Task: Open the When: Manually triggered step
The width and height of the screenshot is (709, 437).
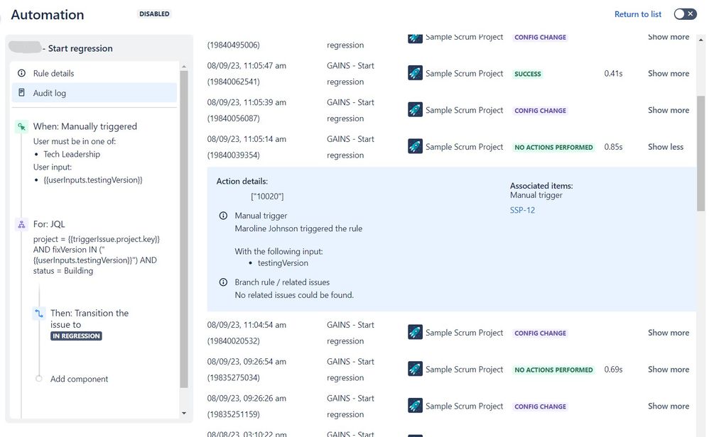Action: pyautogui.click(x=85, y=126)
